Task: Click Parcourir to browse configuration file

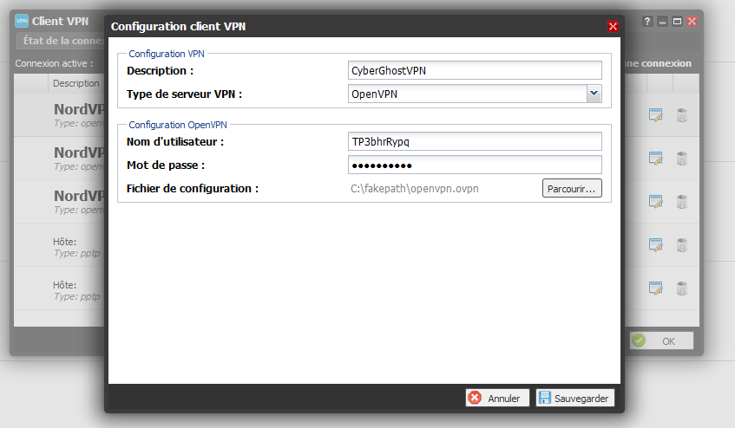Action: click(x=572, y=189)
